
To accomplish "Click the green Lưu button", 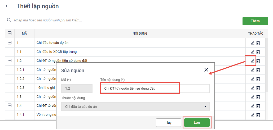I will (197, 123).
